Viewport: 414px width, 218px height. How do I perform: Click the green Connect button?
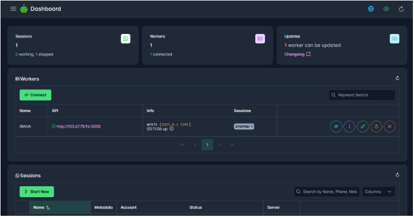[x=36, y=95]
